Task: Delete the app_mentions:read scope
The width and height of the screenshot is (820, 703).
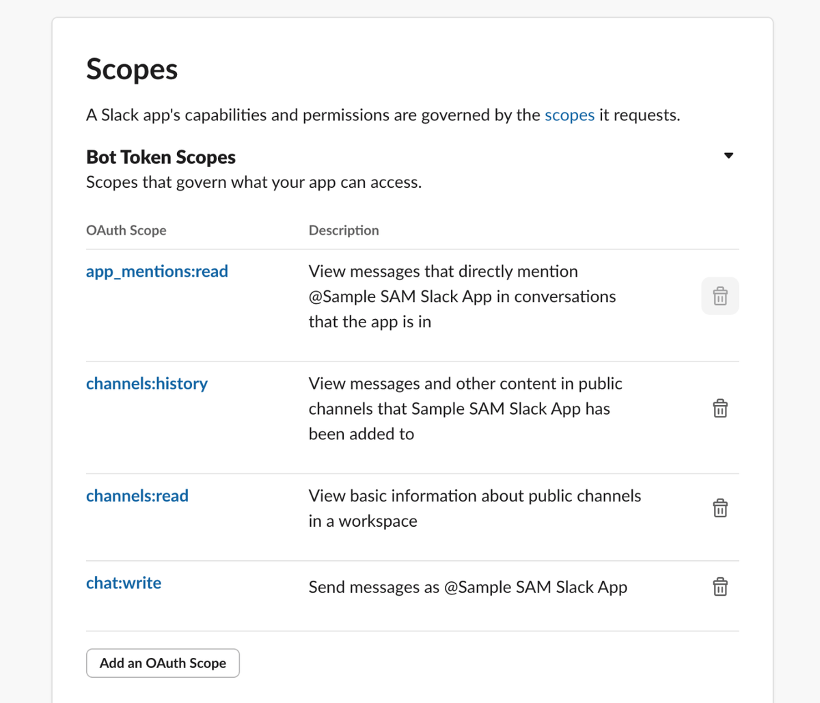Action: (x=720, y=296)
